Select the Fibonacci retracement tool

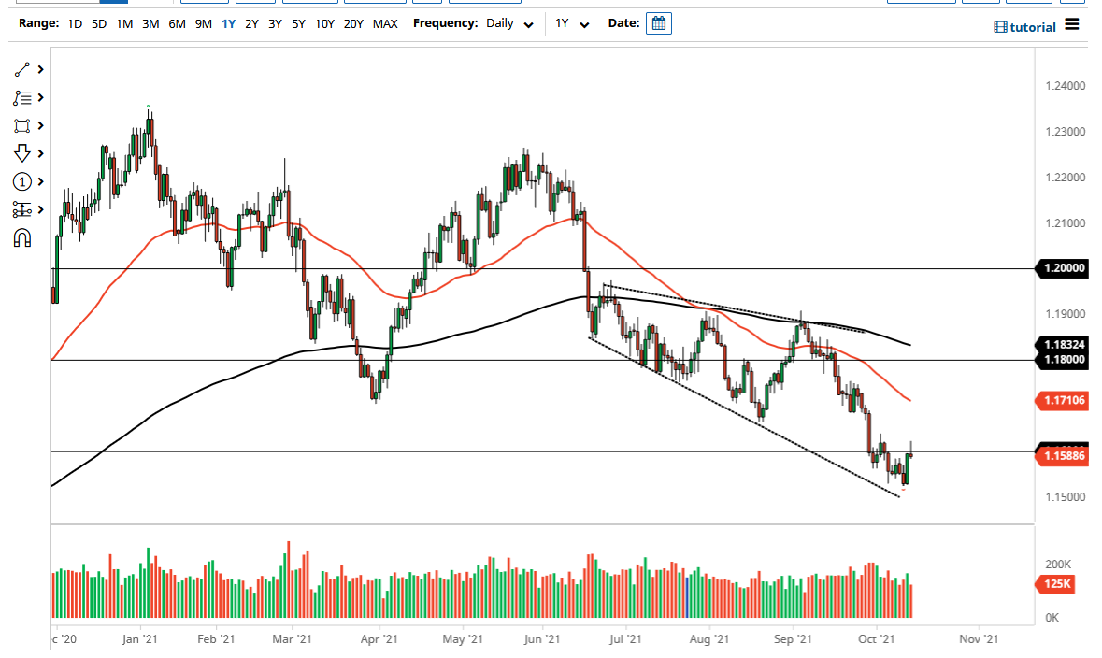(21, 97)
